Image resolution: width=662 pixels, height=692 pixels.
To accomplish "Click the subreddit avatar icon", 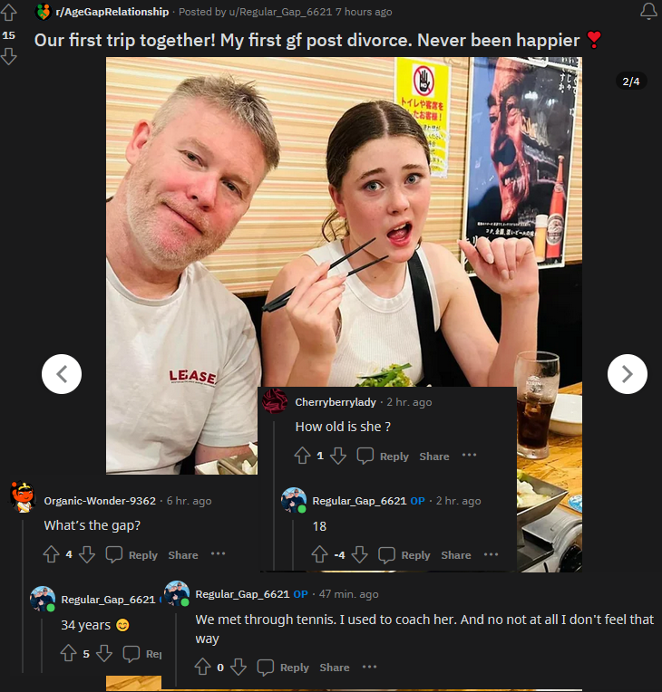I will (x=43, y=12).
